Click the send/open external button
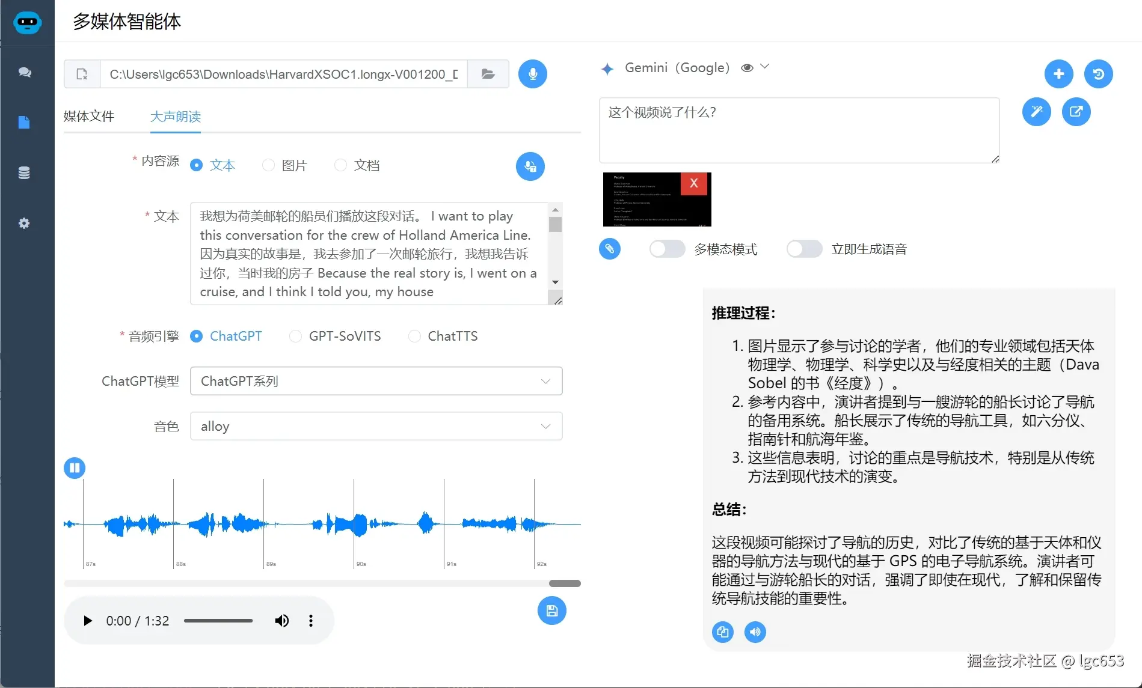Viewport: 1142px width, 688px height. click(1076, 112)
